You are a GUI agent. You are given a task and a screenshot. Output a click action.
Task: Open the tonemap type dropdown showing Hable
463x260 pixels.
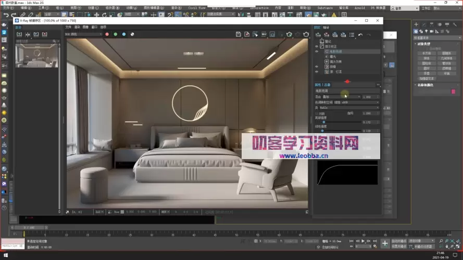[x=349, y=108]
